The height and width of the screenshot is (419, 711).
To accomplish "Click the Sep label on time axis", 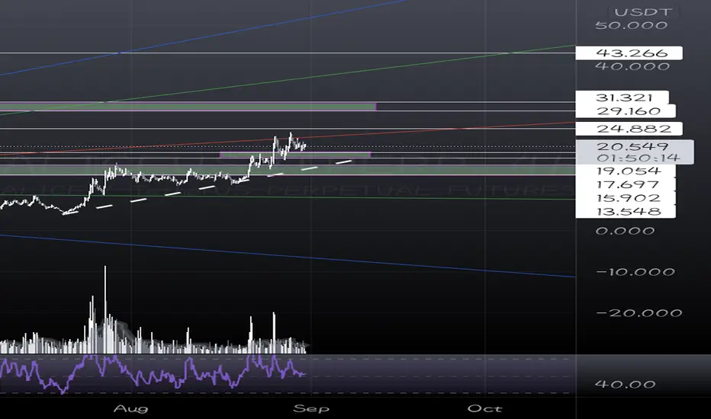I will click(x=311, y=408).
